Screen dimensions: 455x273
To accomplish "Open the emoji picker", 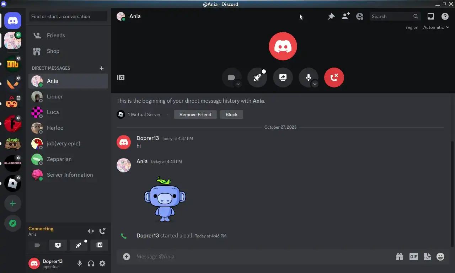I will (440, 257).
